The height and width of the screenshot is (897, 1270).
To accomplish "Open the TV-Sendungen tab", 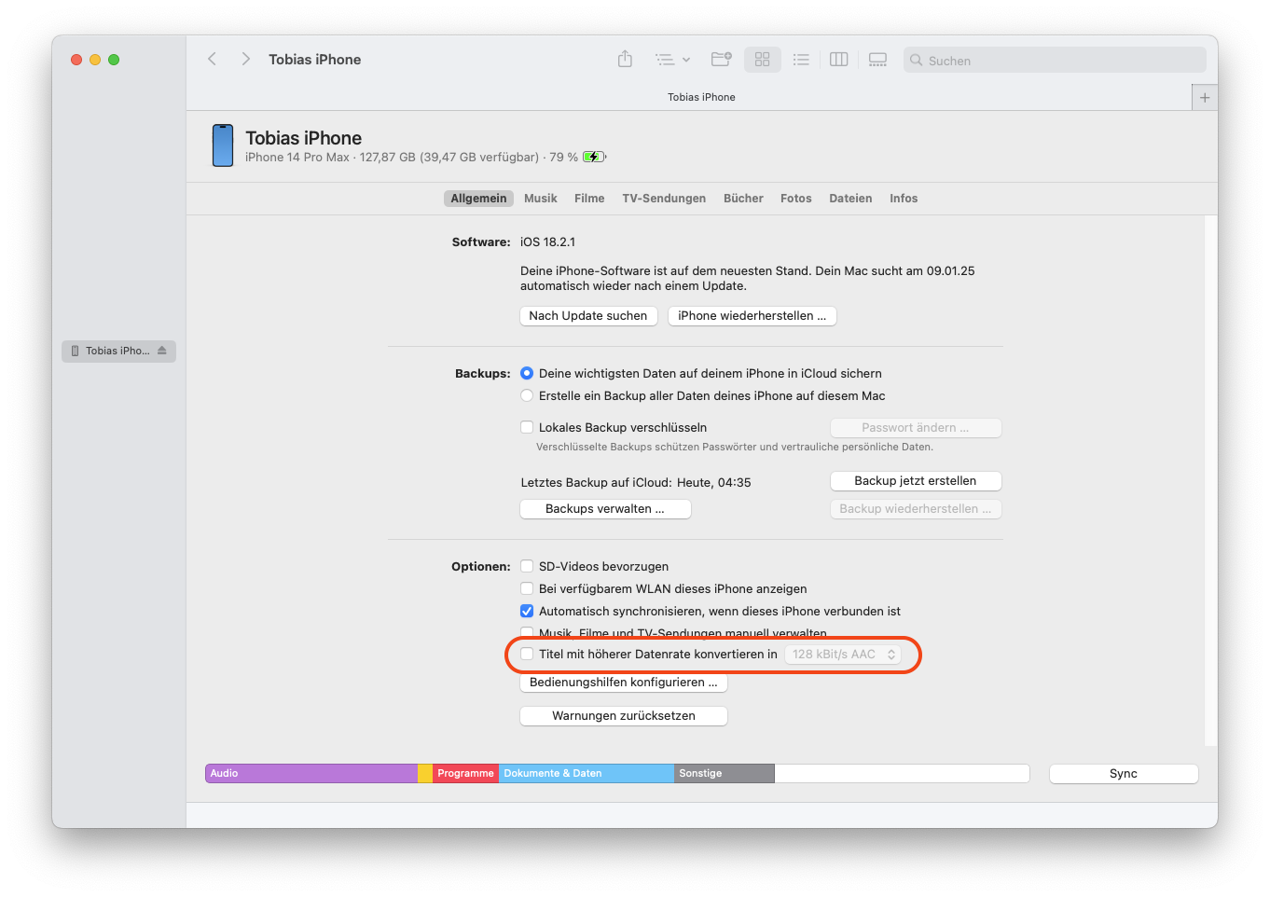I will (x=664, y=199).
